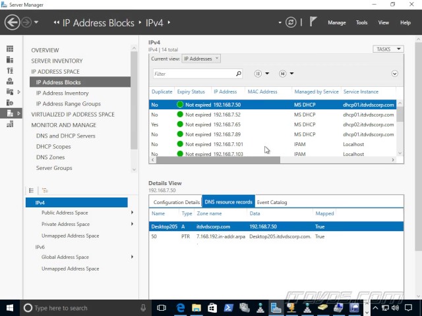Click the Back navigation arrow

tap(12, 22)
